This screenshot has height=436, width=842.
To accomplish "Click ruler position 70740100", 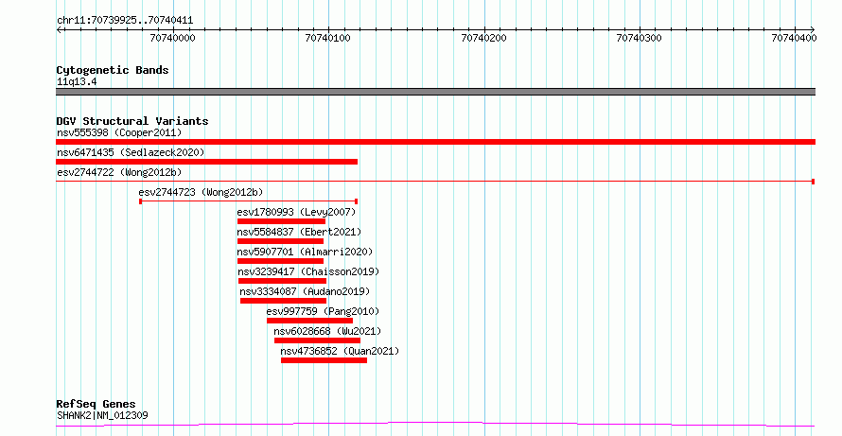I will click(327, 38).
